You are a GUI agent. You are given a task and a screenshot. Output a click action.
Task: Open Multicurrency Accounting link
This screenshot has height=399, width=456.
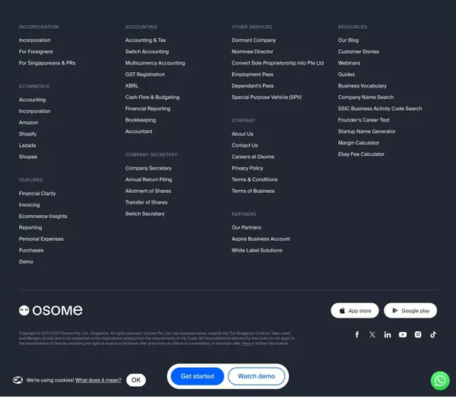(155, 63)
